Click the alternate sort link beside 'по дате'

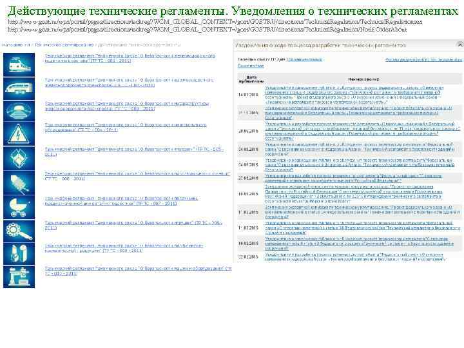click(305, 59)
